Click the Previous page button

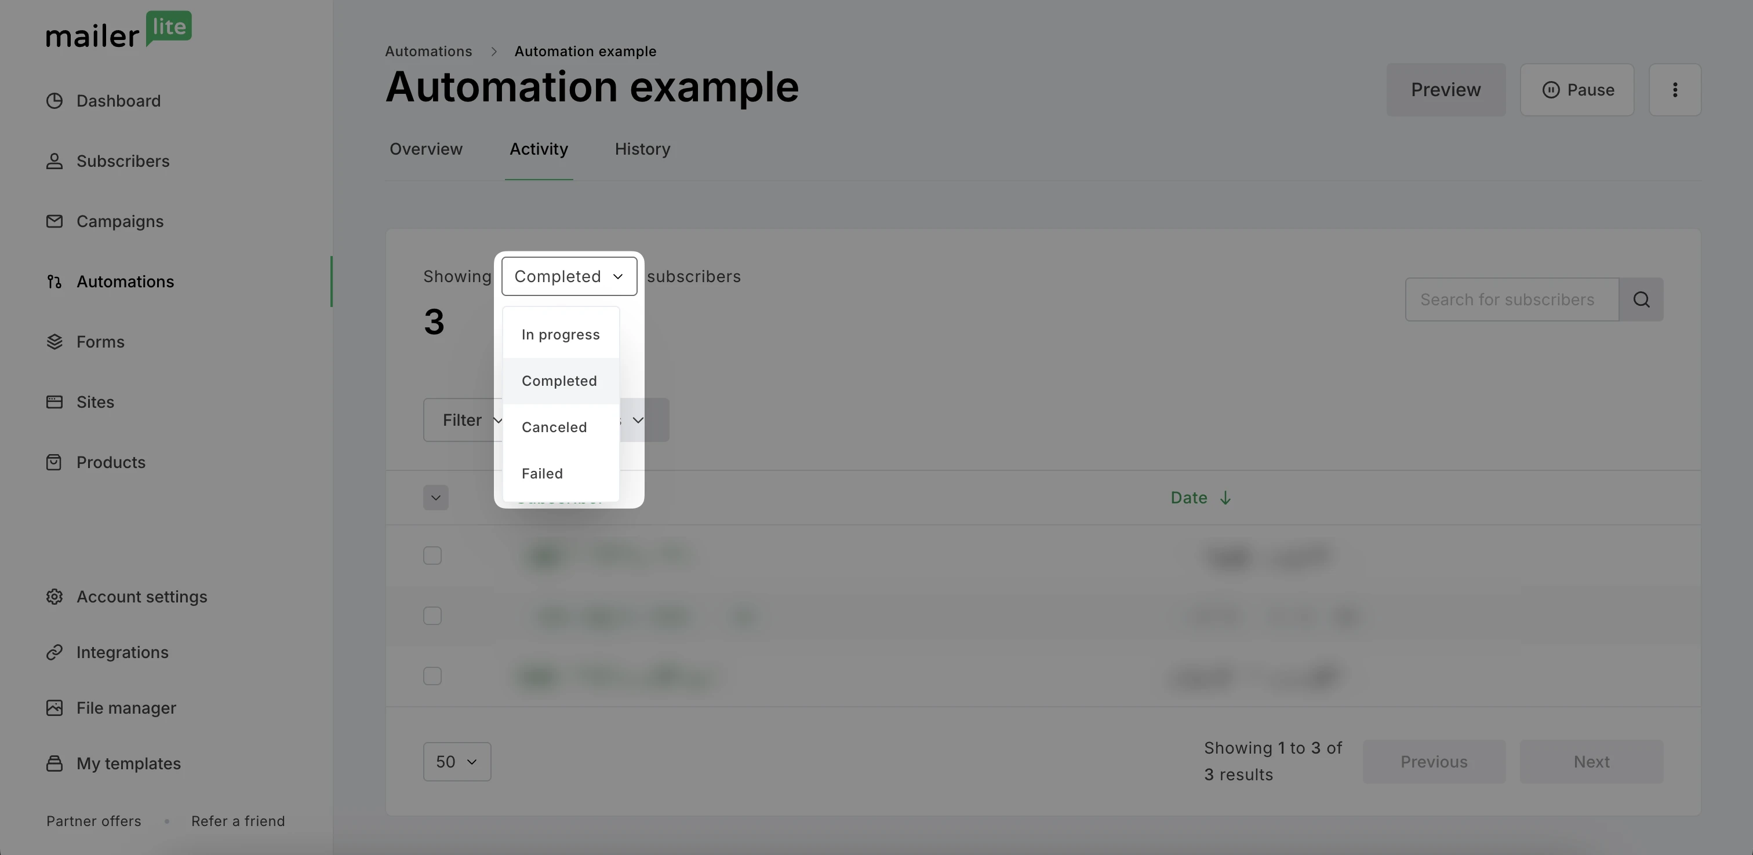(1434, 762)
